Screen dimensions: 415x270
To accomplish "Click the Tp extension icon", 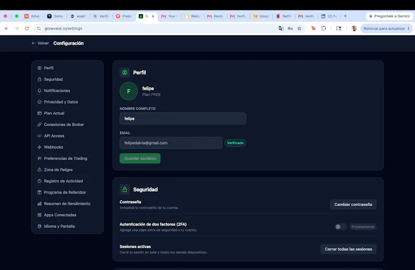I will point(313,29).
